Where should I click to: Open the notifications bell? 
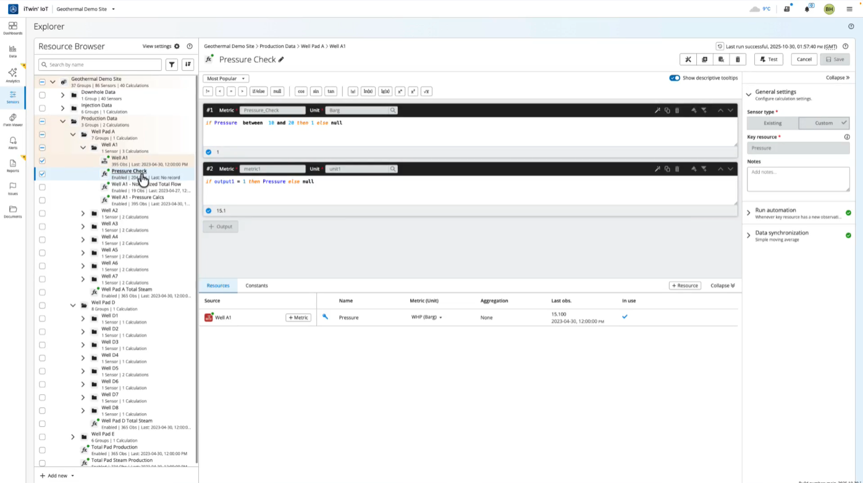tap(807, 9)
